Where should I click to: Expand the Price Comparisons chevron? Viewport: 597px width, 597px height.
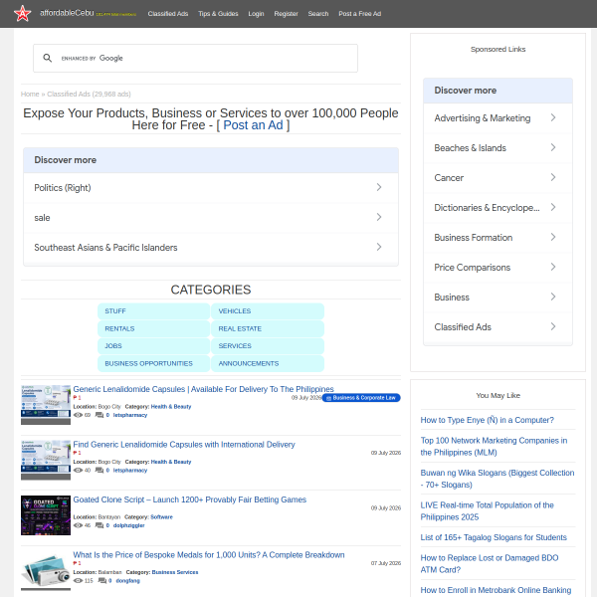[x=553, y=267]
